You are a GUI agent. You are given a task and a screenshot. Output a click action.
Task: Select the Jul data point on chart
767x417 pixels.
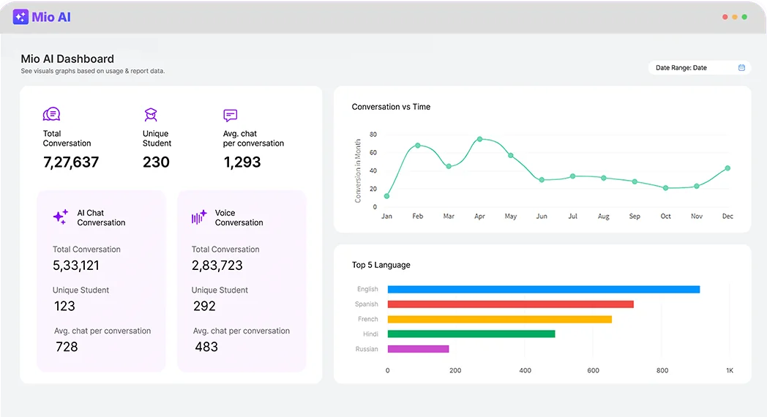[573, 176]
